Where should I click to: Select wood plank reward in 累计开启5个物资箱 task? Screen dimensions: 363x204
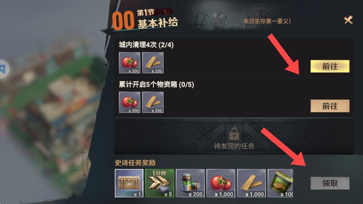(x=153, y=102)
